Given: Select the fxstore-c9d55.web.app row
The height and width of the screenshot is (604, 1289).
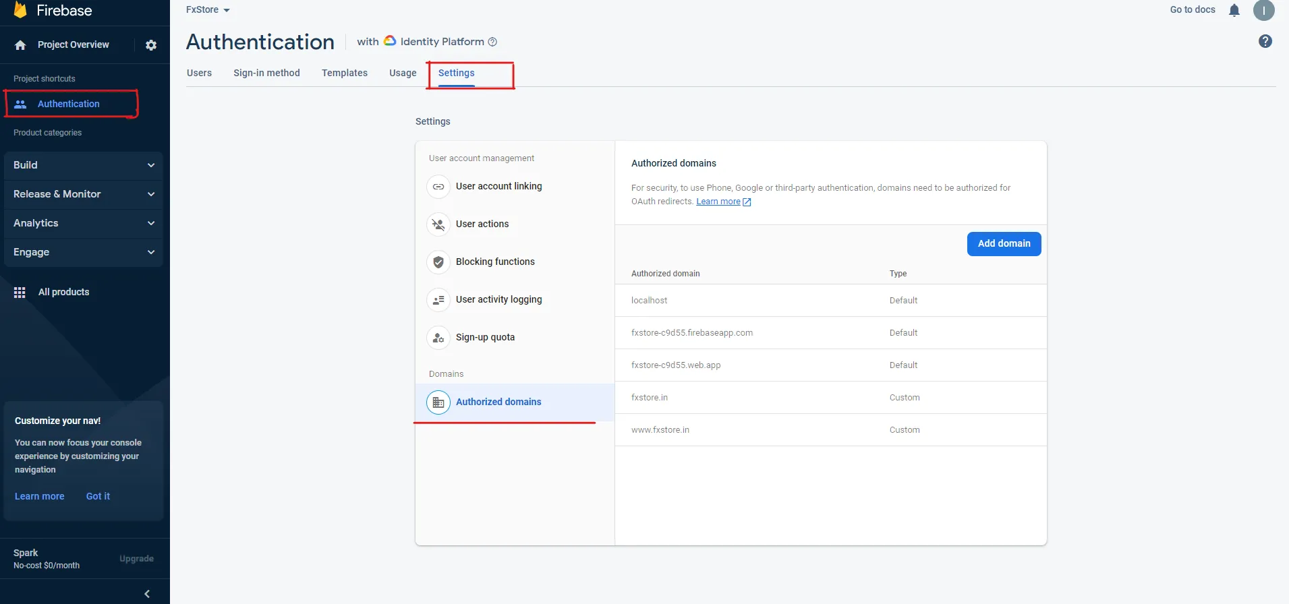Looking at the screenshot, I should click(831, 365).
